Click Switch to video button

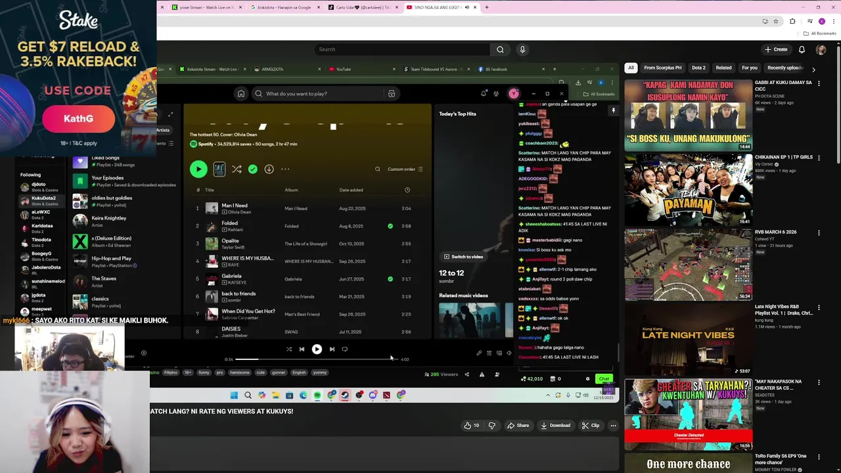463,257
